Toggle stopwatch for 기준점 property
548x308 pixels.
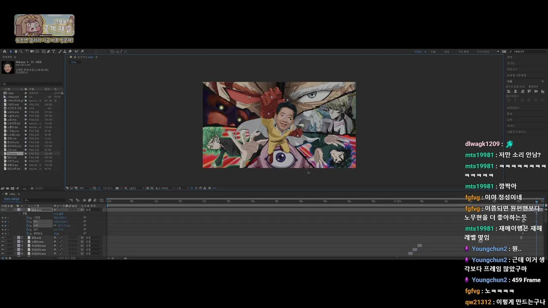click(x=27, y=218)
